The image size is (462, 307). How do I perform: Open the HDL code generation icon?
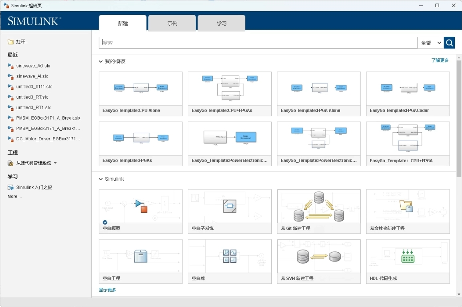click(408, 256)
